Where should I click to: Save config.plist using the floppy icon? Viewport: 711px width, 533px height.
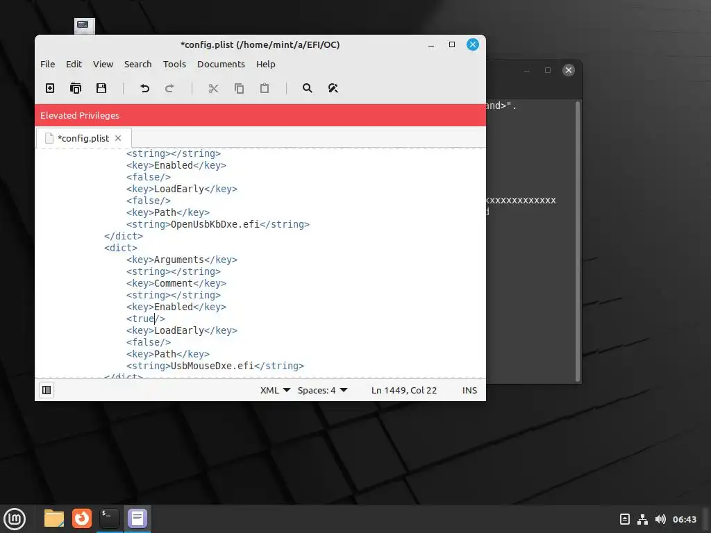[101, 88]
